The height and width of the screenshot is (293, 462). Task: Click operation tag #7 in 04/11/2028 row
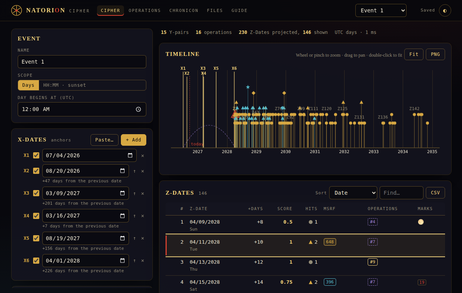click(x=373, y=242)
